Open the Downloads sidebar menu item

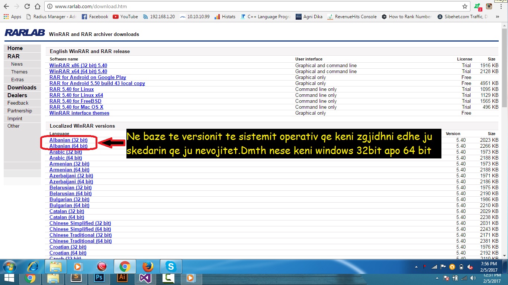pyautogui.click(x=22, y=88)
